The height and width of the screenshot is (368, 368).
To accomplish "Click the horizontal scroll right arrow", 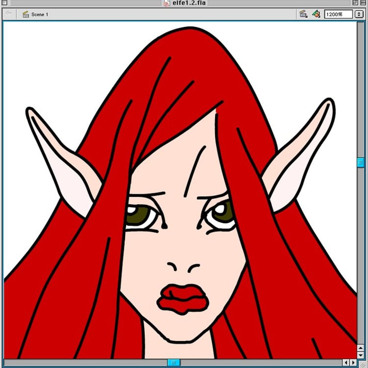I will [353, 363].
